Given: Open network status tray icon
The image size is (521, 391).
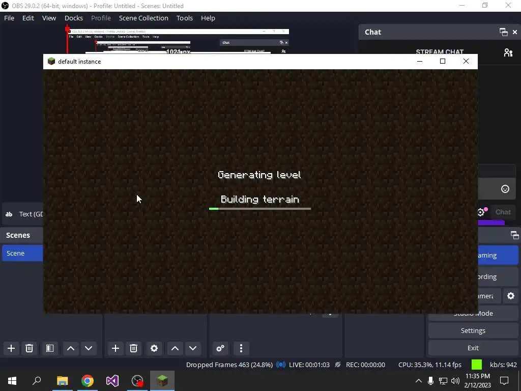Looking at the screenshot, I should tap(443, 381).
